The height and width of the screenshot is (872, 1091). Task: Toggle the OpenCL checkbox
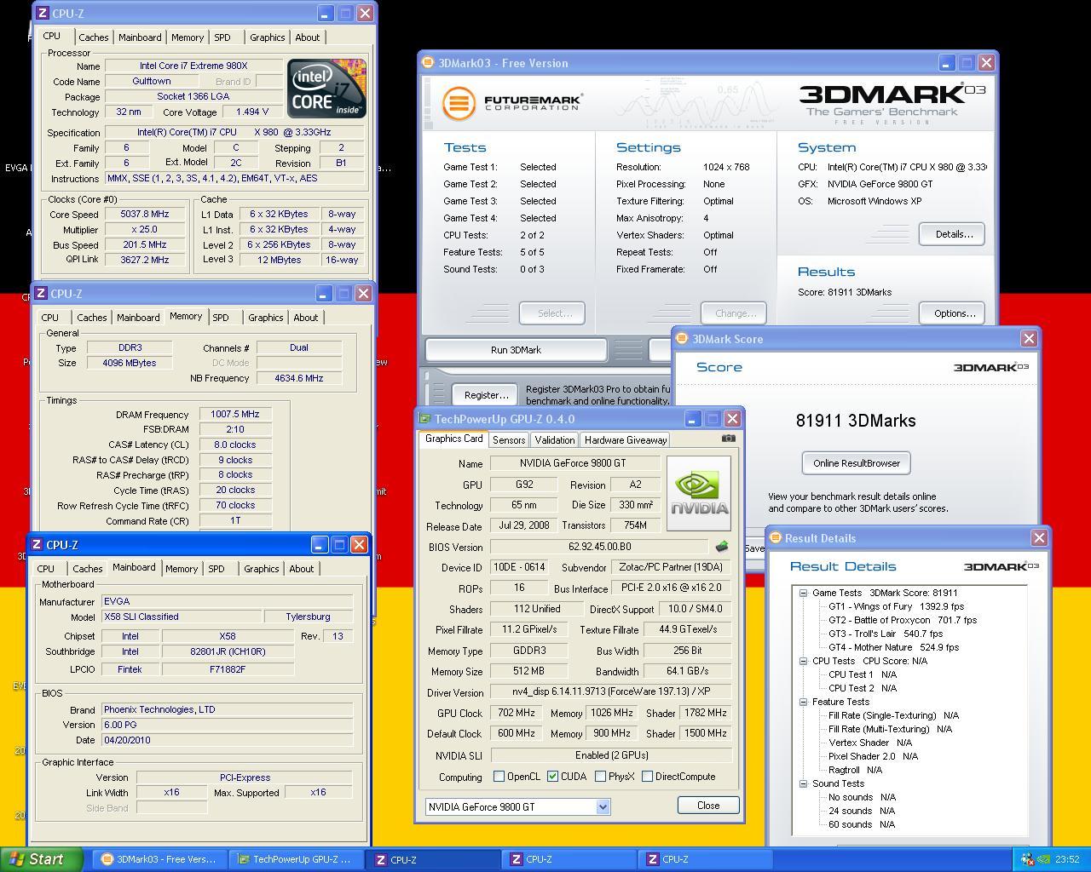[x=499, y=777]
